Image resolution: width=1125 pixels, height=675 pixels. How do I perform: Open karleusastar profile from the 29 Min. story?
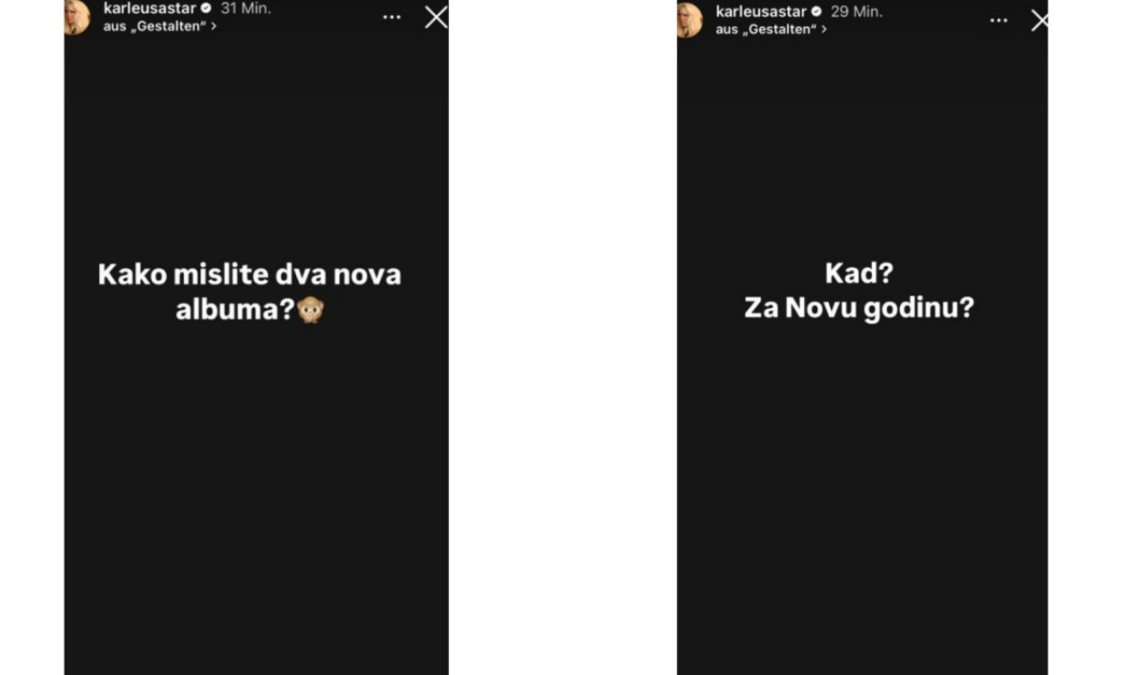coord(761,12)
